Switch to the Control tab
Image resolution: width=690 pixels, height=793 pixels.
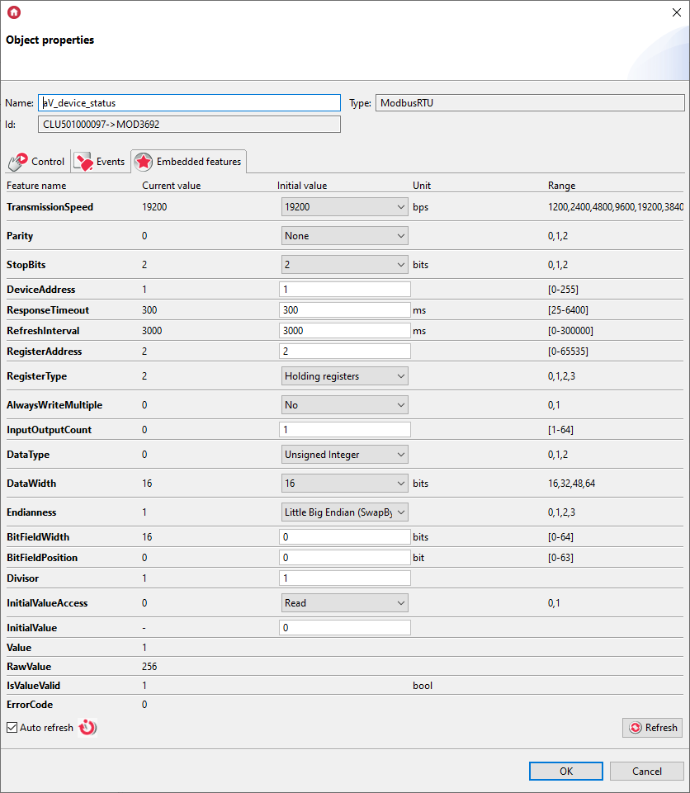pyautogui.click(x=37, y=162)
